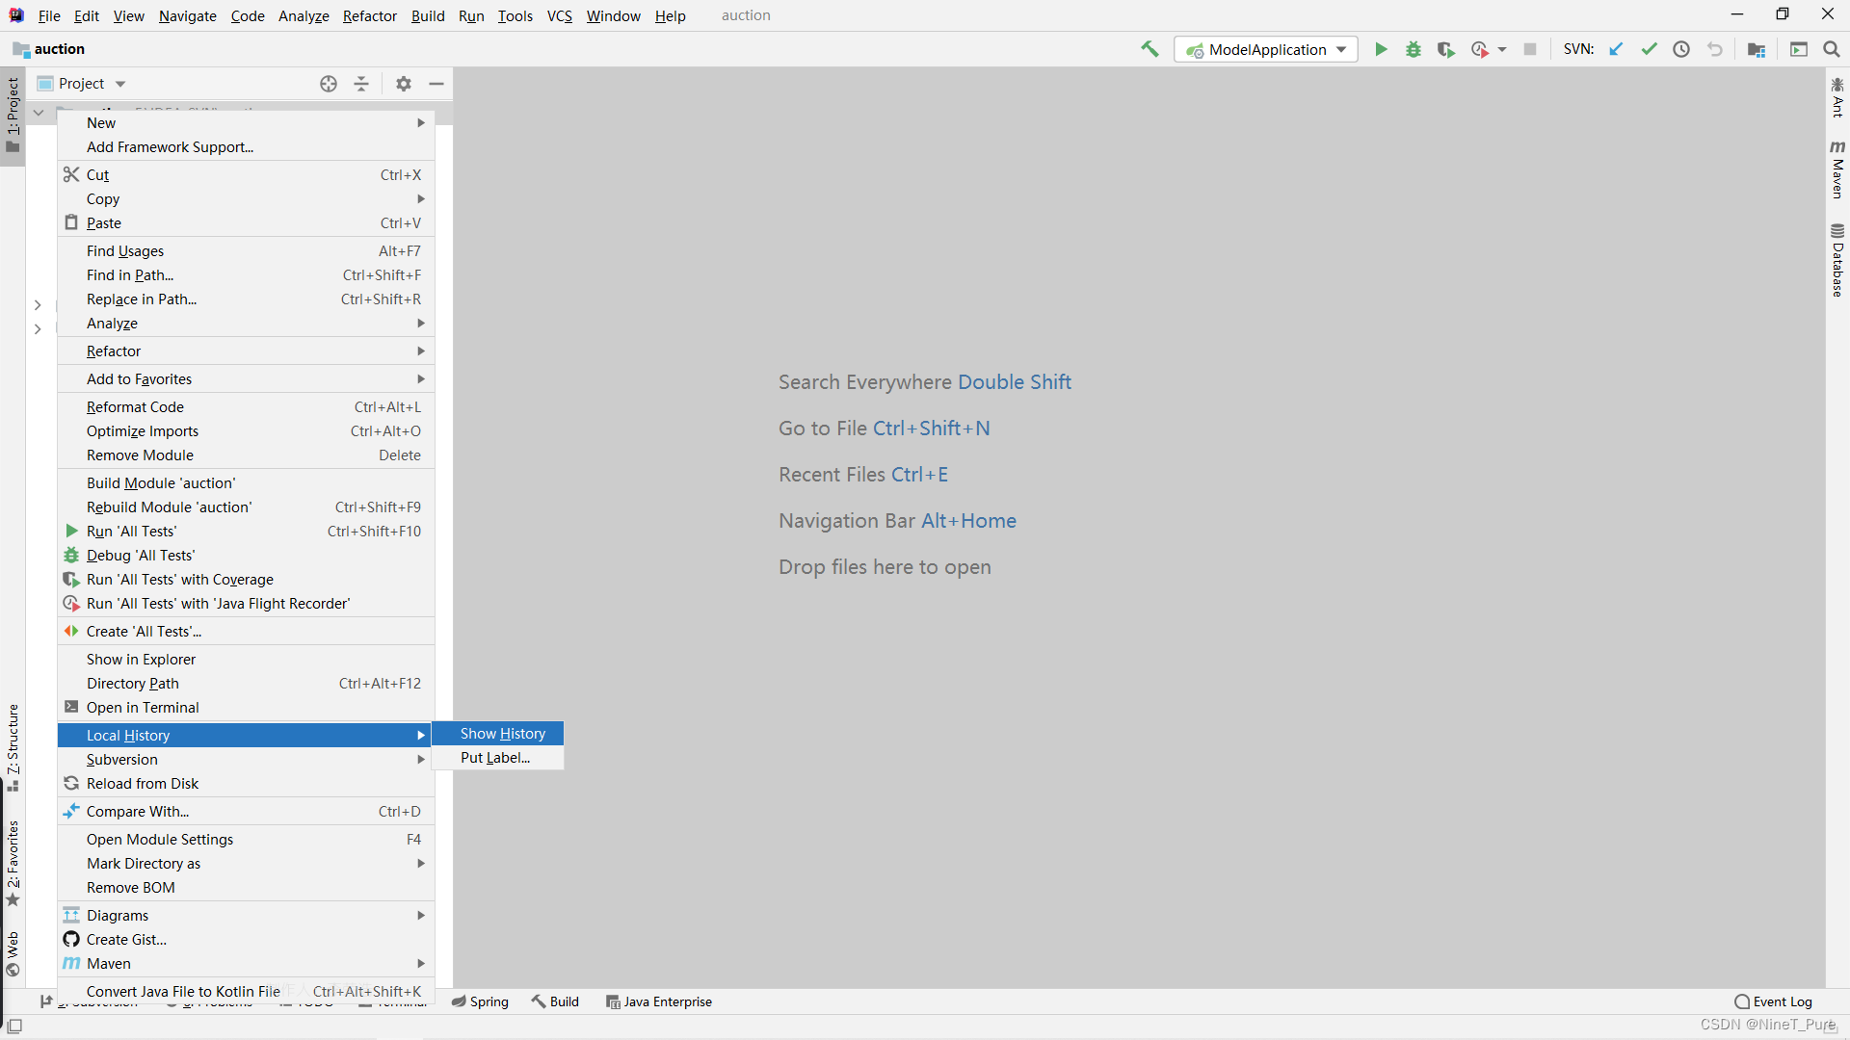
Task: Open Search Everywhere magnifier icon
Action: pos(1832,49)
